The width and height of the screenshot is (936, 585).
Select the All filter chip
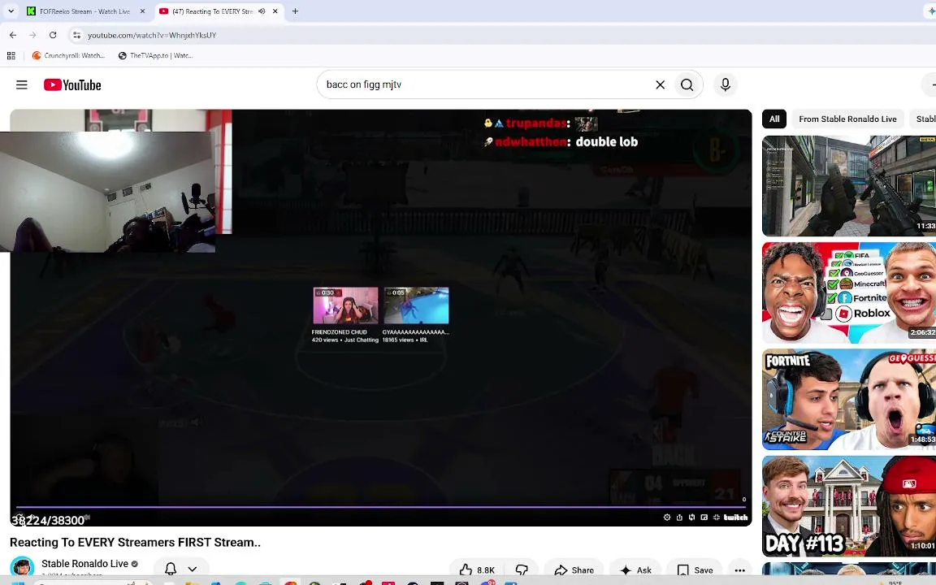[774, 119]
